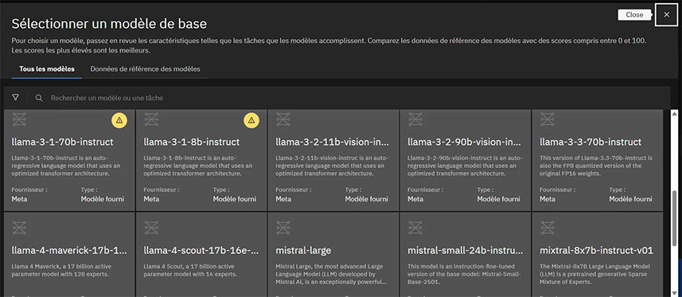Close the model selection dialog

(666, 15)
